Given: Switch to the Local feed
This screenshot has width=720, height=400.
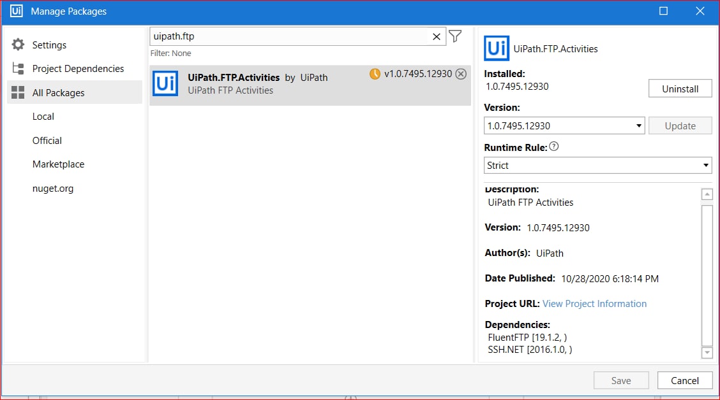Looking at the screenshot, I should 43,117.
